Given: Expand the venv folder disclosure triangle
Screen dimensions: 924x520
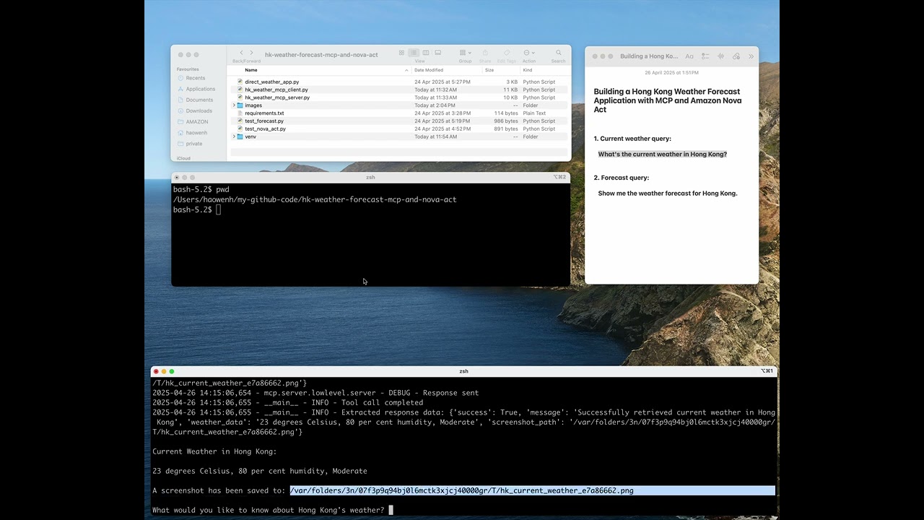Looking at the screenshot, I should [234, 136].
